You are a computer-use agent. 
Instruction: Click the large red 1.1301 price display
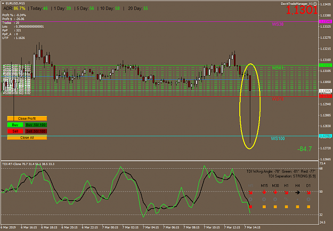coord(302,10)
